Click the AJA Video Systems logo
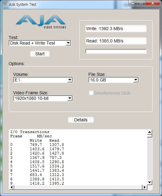Screen dimensions: 162x196 pyautogui.click(x=41, y=22)
